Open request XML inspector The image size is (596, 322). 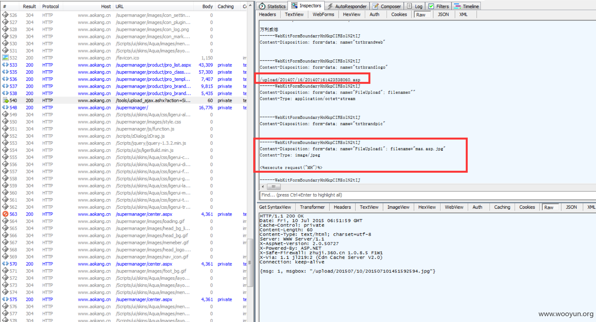(x=463, y=14)
